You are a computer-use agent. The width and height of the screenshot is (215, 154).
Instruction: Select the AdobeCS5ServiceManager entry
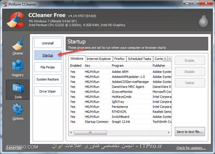tap(120, 82)
